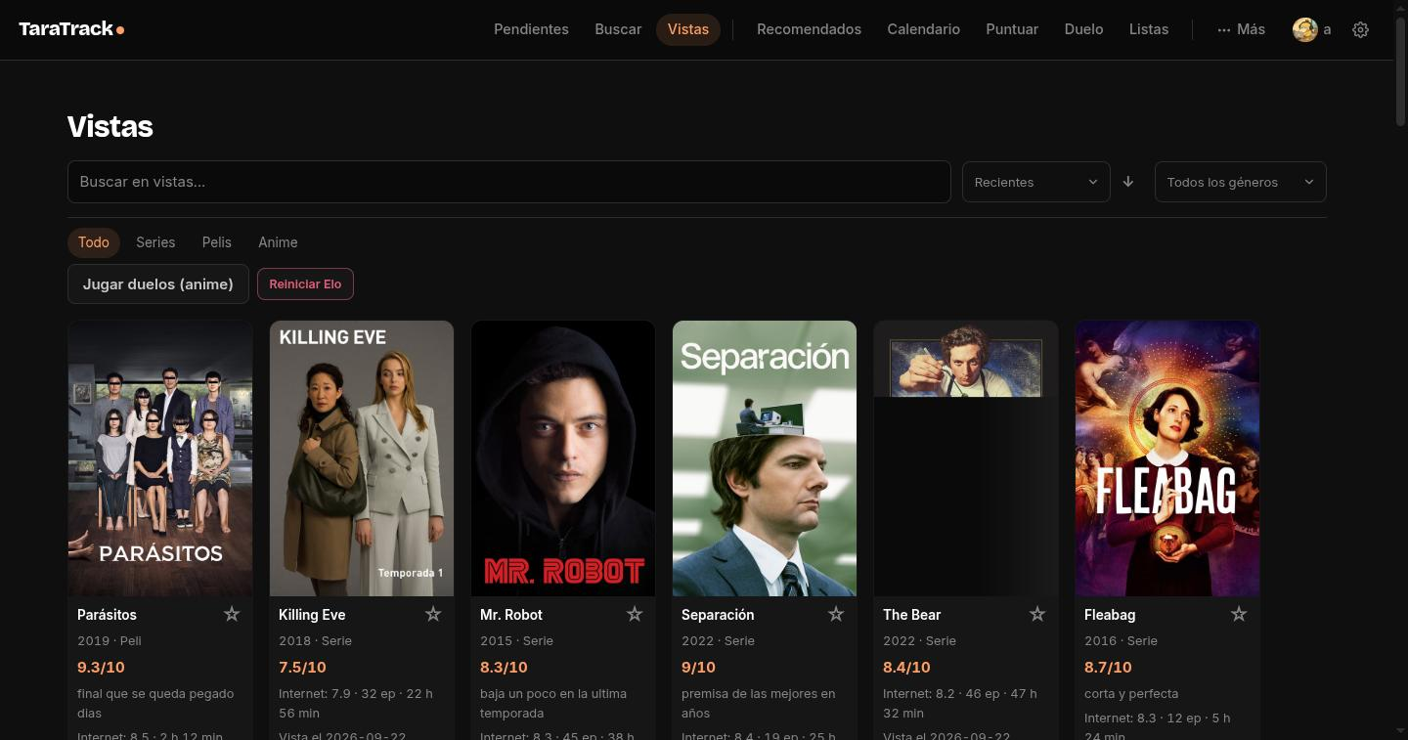Open the Recientes sort dropdown
The image size is (1408, 740).
tap(1036, 182)
